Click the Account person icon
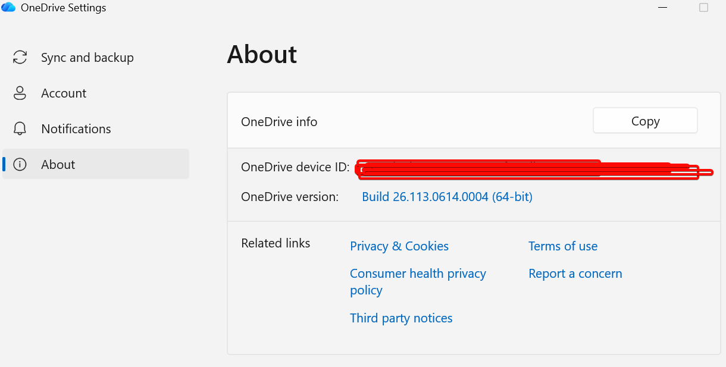 pyautogui.click(x=20, y=93)
